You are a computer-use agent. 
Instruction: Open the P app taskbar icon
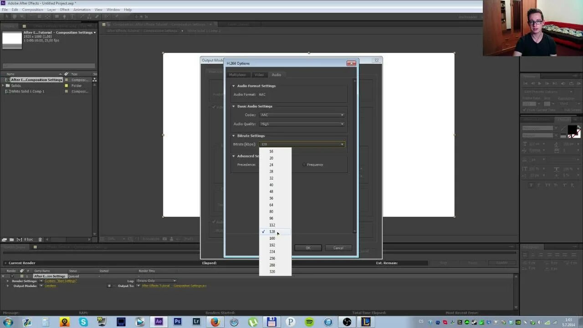pos(290,322)
